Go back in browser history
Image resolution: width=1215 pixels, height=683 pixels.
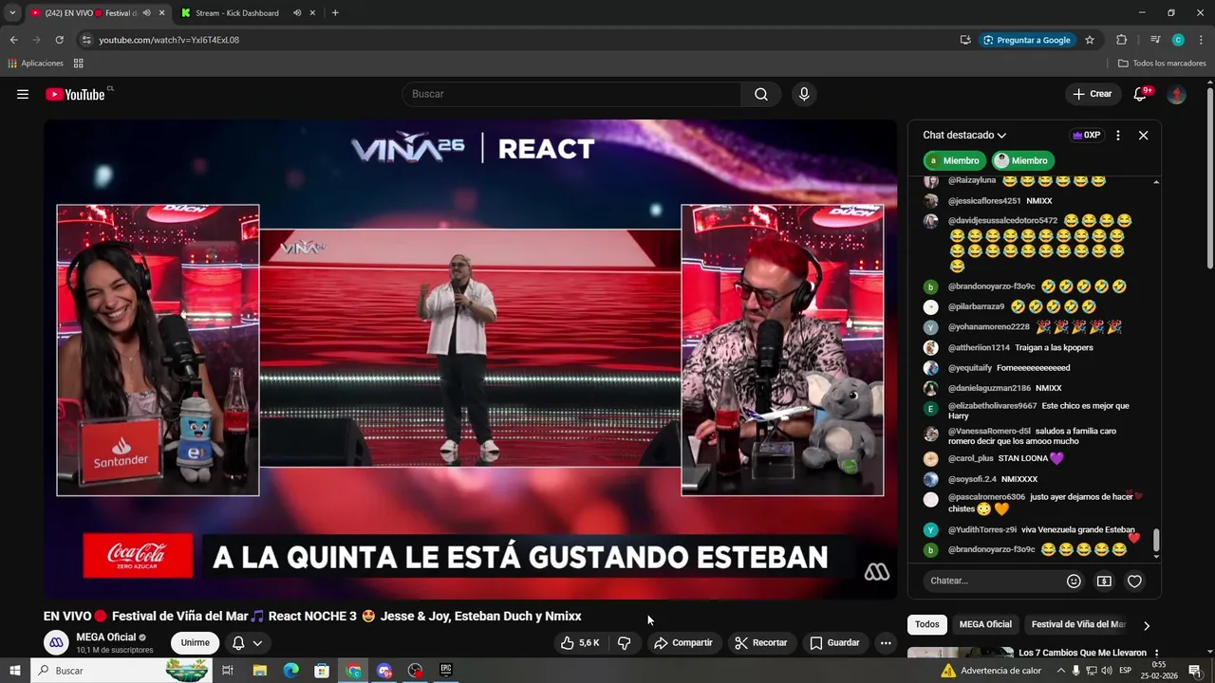coord(13,40)
